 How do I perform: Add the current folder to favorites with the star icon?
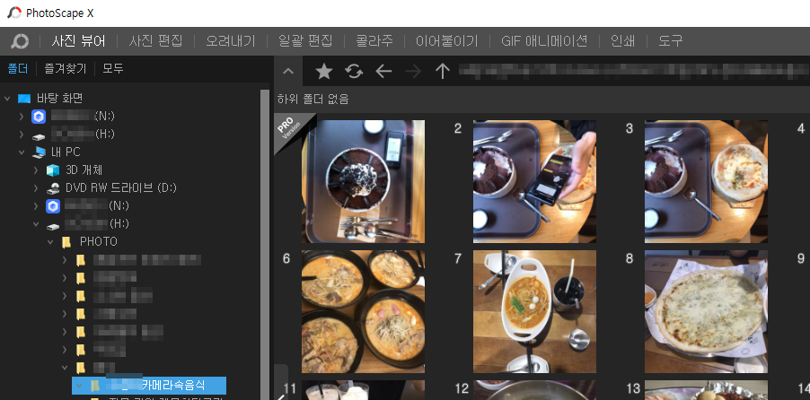click(324, 71)
